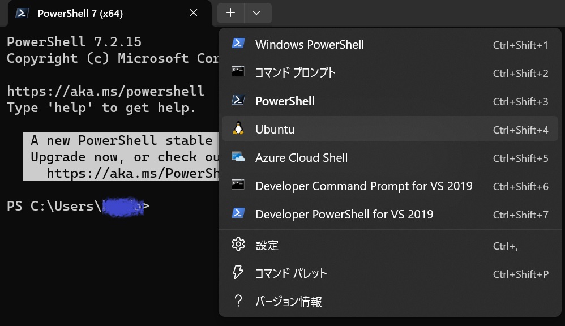Click the コマンド プロンプト console icon
The width and height of the screenshot is (565, 326).
238,72
